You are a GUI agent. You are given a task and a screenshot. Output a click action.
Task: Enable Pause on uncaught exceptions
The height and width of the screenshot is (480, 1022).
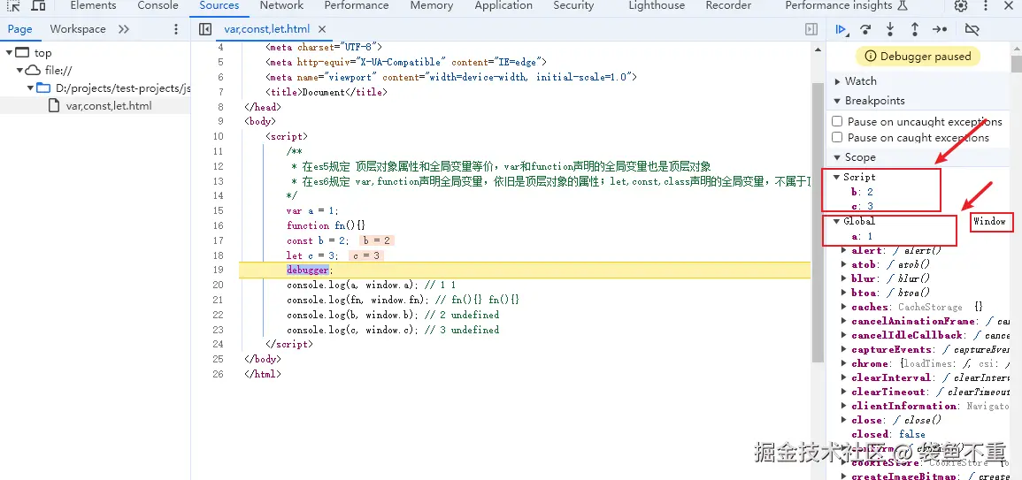pos(837,121)
